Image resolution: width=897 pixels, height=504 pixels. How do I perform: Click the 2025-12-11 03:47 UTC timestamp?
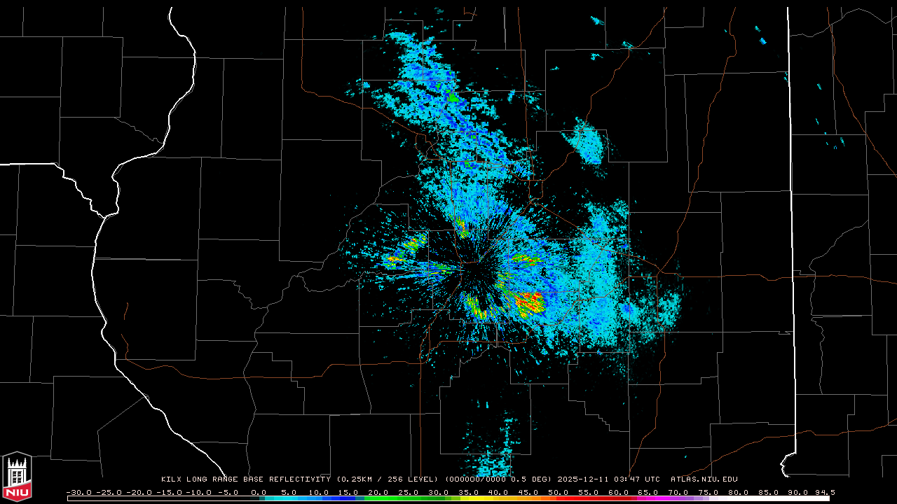[x=608, y=479]
